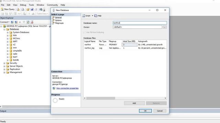
Task: Open the View menu
Action: pyautogui.click(x=15, y=5)
